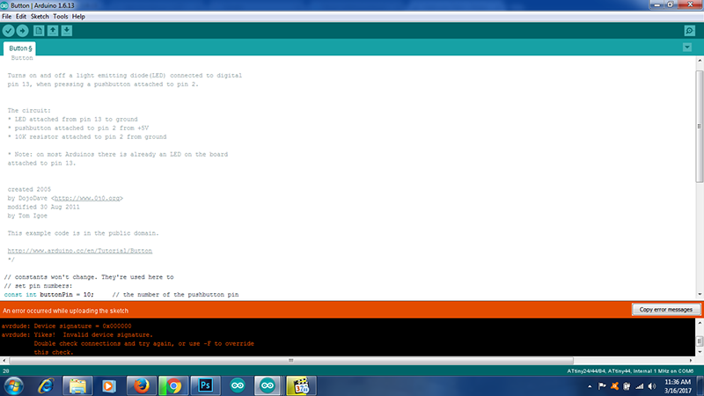The height and width of the screenshot is (396, 704).
Task: Click 'Device signature = 0x000000' console line
Action: tap(67, 326)
